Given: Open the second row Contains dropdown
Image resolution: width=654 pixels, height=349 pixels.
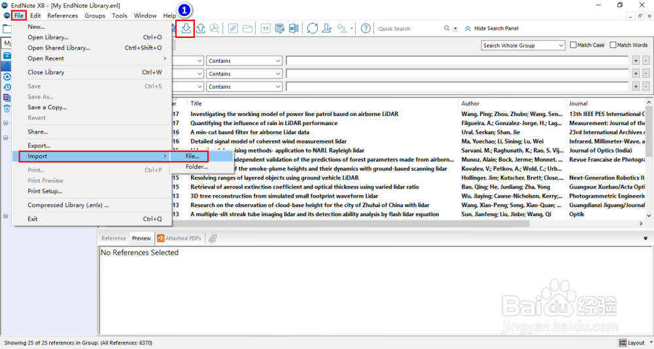Looking at the screenshot, I should (x=244, y=74).
